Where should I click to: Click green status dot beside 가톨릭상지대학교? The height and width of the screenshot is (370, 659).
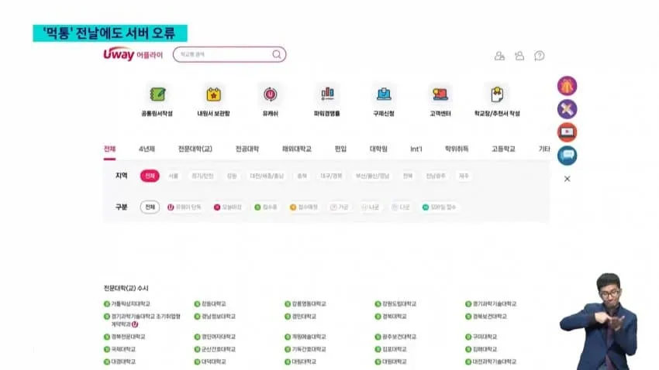(x=107, y=303)
